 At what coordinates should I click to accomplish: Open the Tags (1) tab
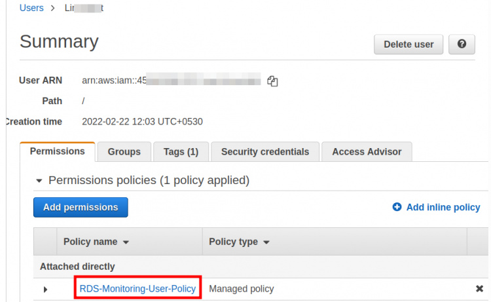pyautogui.click(x=181, y=152)
